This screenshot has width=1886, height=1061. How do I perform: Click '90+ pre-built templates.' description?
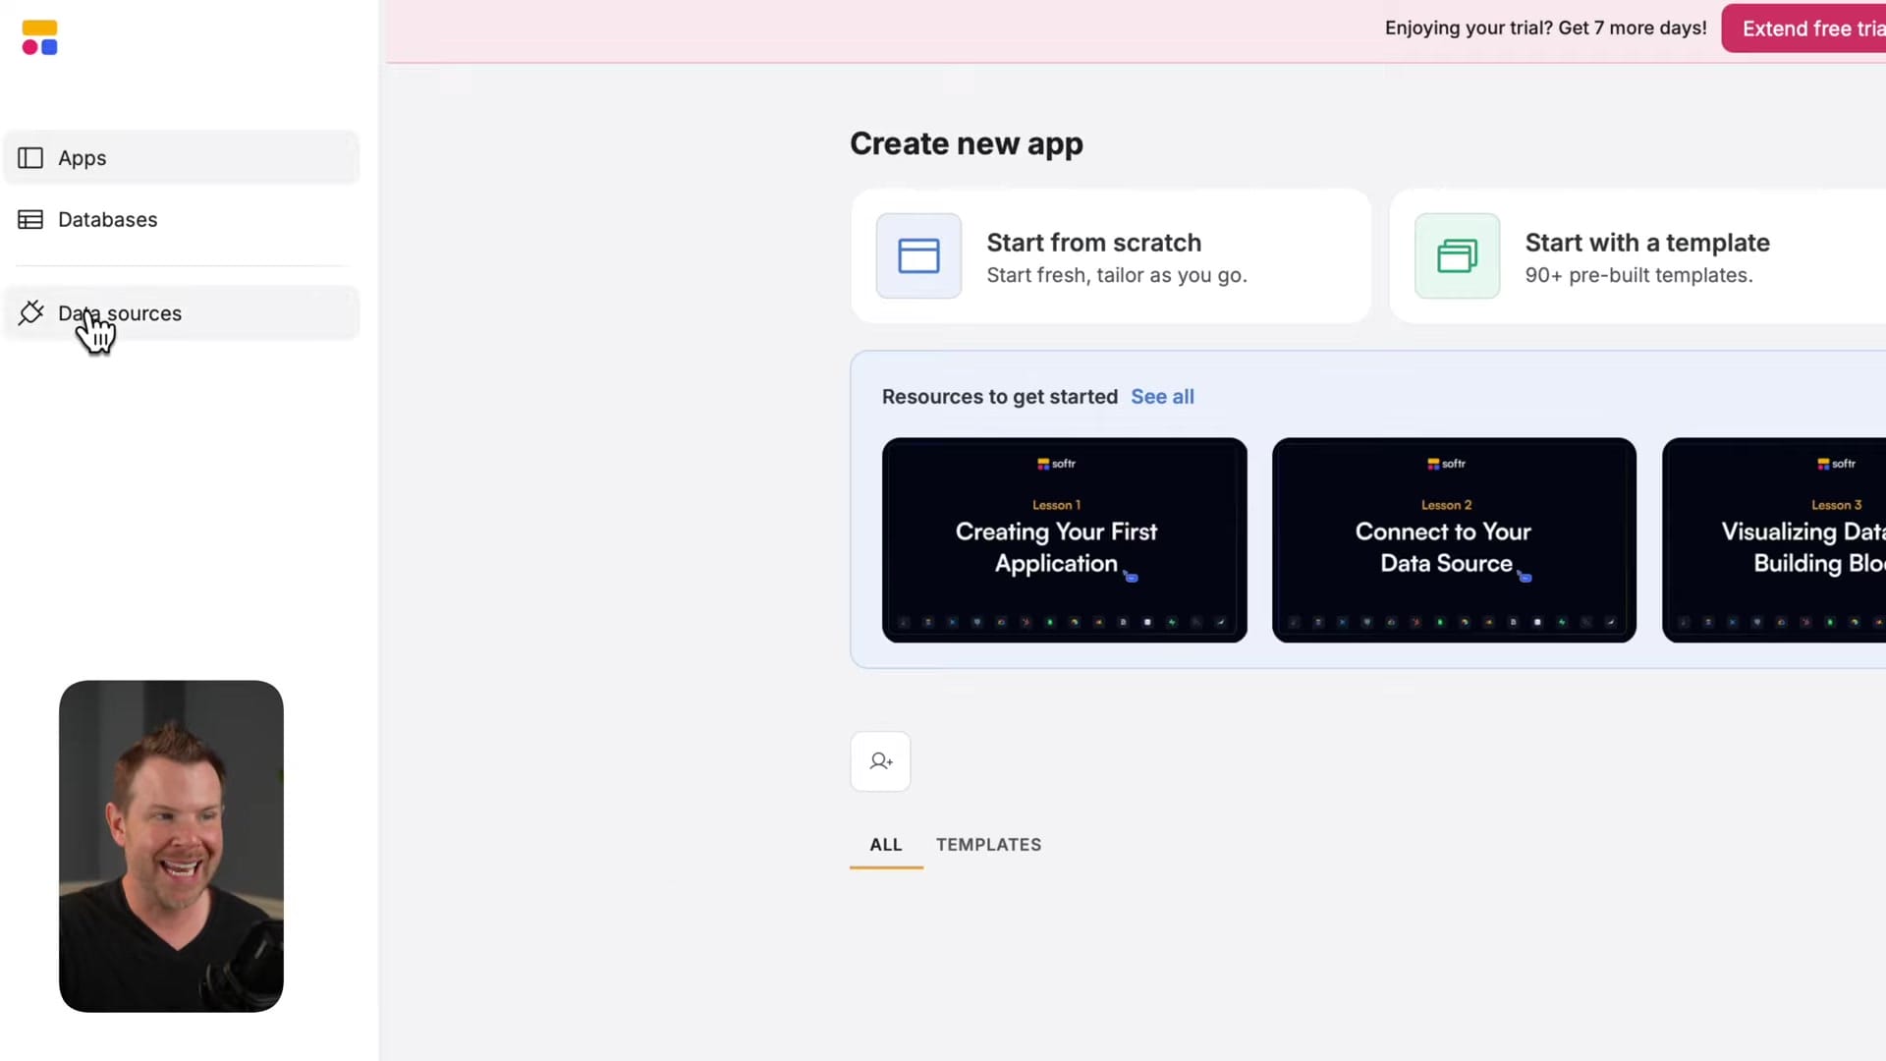(1638, 276)
